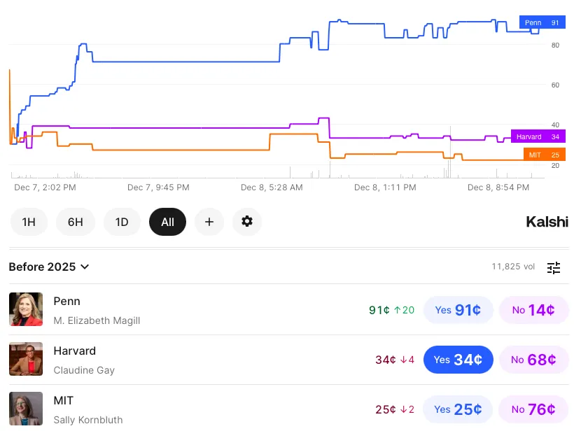The width and height of the screenshot is (574, 431).
Task: Buy No 68¢ for Harvard
Action: [533, 360]
